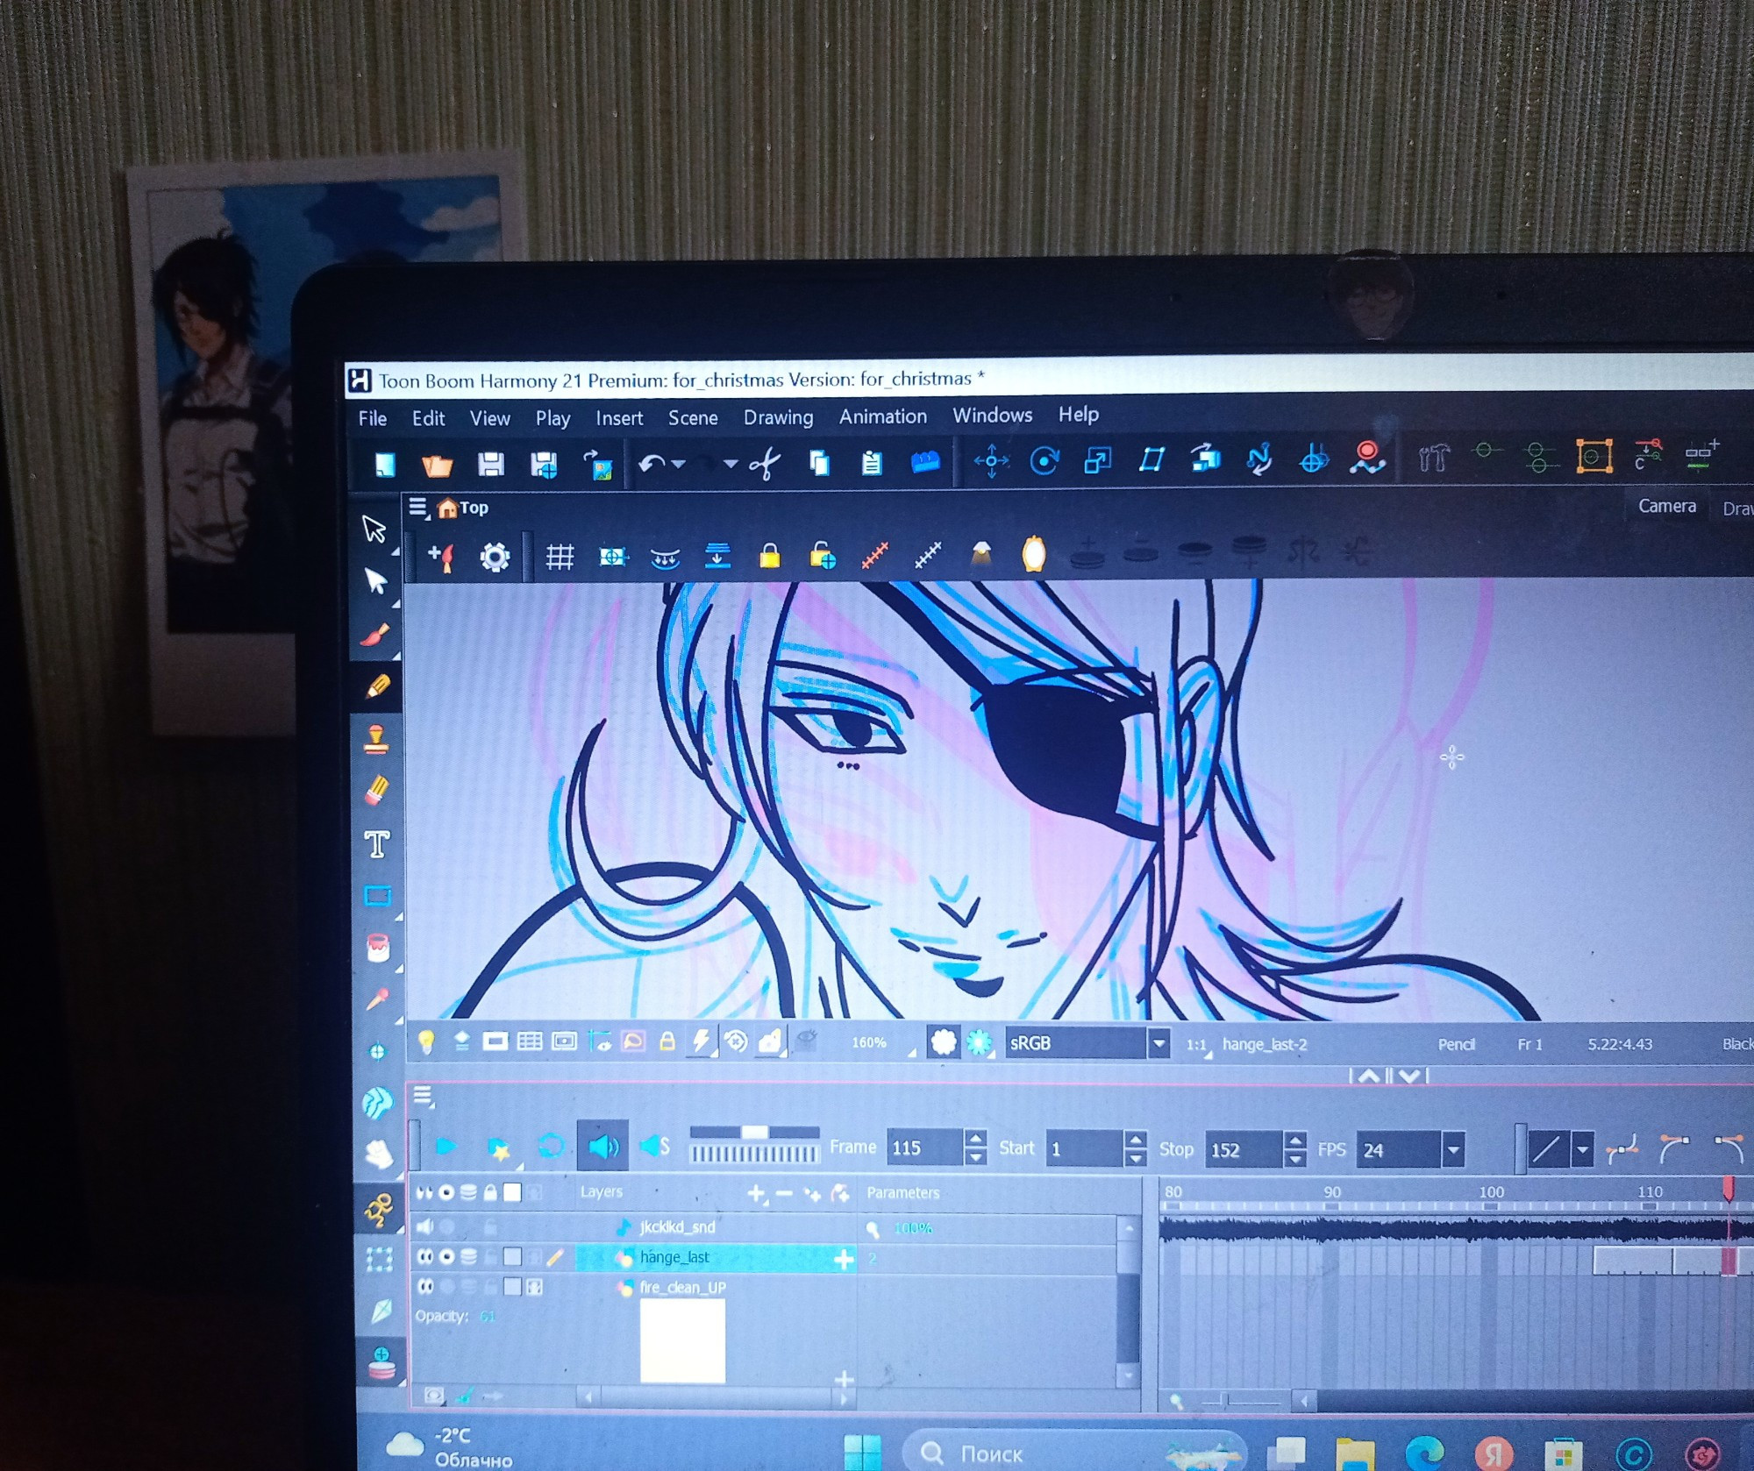Disable the hange_last layer
This screenshot has width=1754, height=1471.
[425, 1257]
